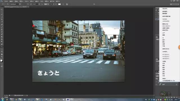
Task: Choose 创建工作路径 (Create Work Path)
Action: coord(166,28)
